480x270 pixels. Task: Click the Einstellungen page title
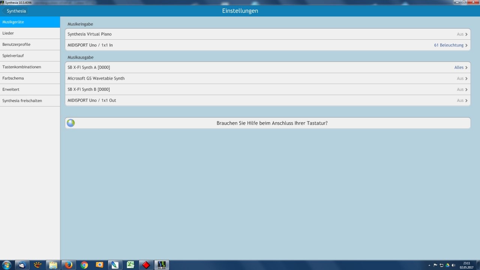click(x=240, y=11)
